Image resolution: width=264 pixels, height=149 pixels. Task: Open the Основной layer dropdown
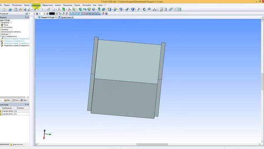(x=13, y=14)
